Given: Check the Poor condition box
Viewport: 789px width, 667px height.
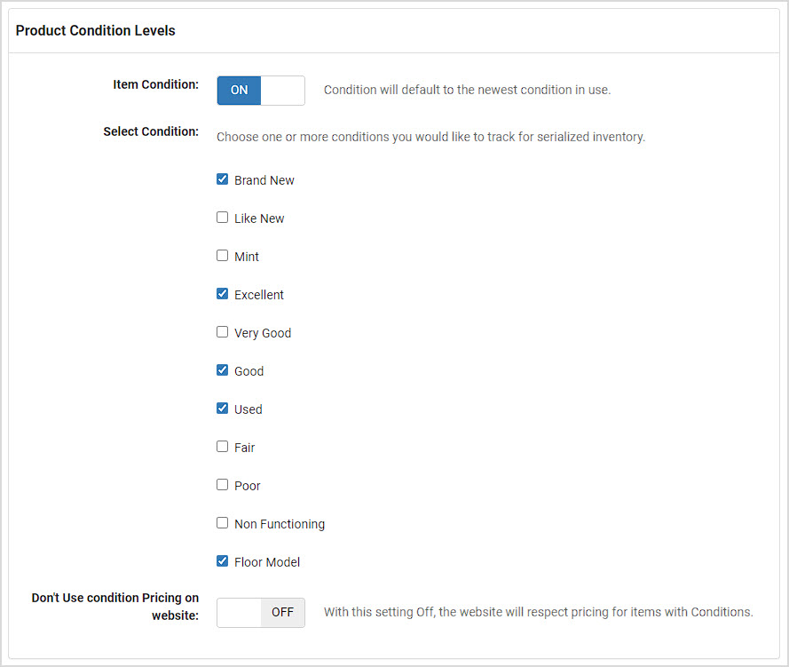Looking at the screenshot, I should (x=223, y=485).
